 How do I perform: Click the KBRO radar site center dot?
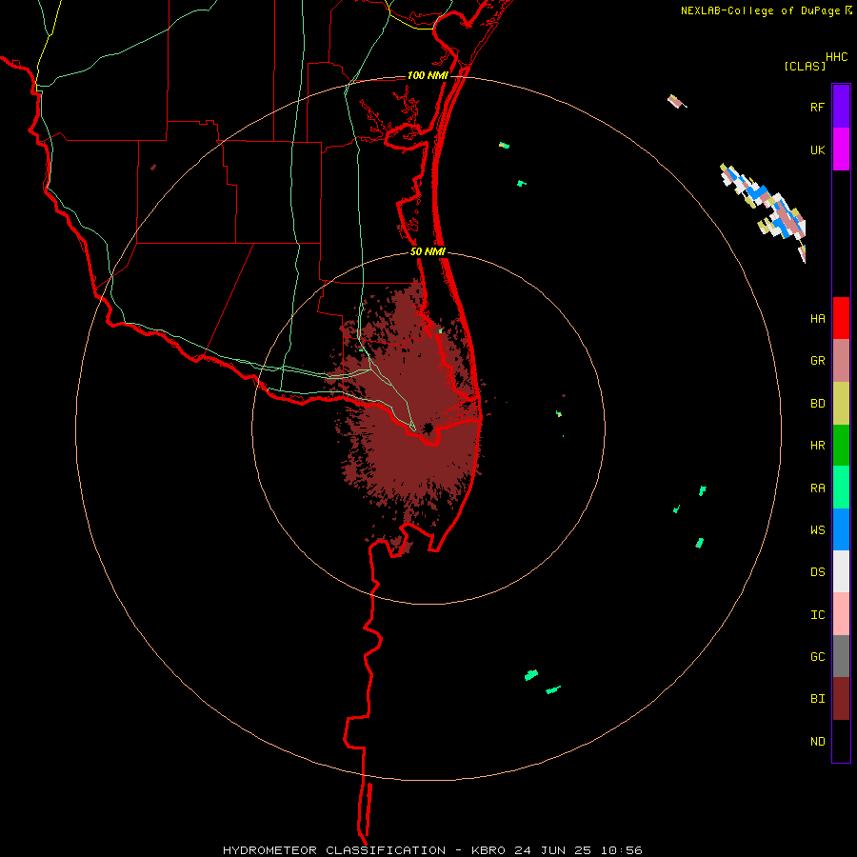[428, 428]
